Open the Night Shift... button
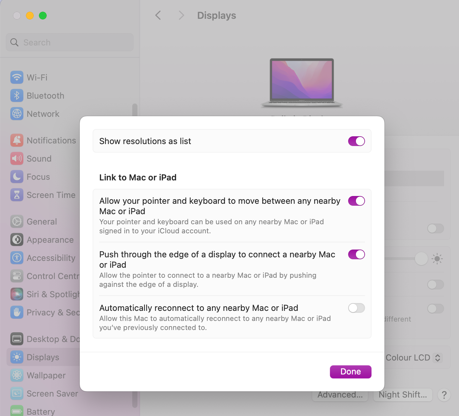Viewport: 459px width, 416px height. click(x=403, y=395)
